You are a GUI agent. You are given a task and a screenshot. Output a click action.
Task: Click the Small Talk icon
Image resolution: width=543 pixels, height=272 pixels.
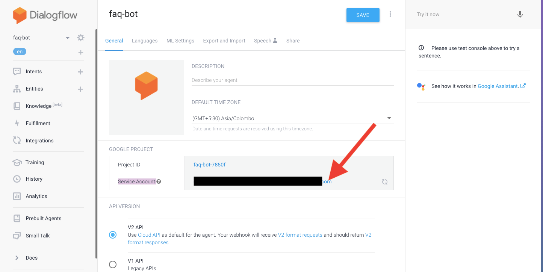pyautogui.click(x=17, y=236)
